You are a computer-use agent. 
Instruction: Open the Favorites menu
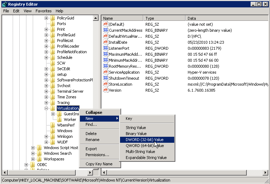tap(43, 11)
